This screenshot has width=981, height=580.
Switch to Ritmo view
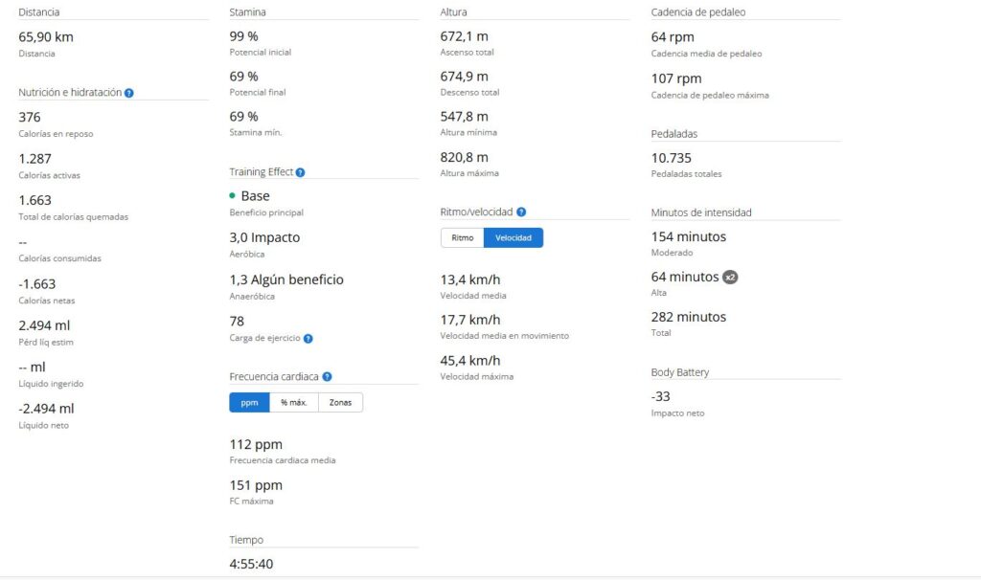[x=462, y=237]
